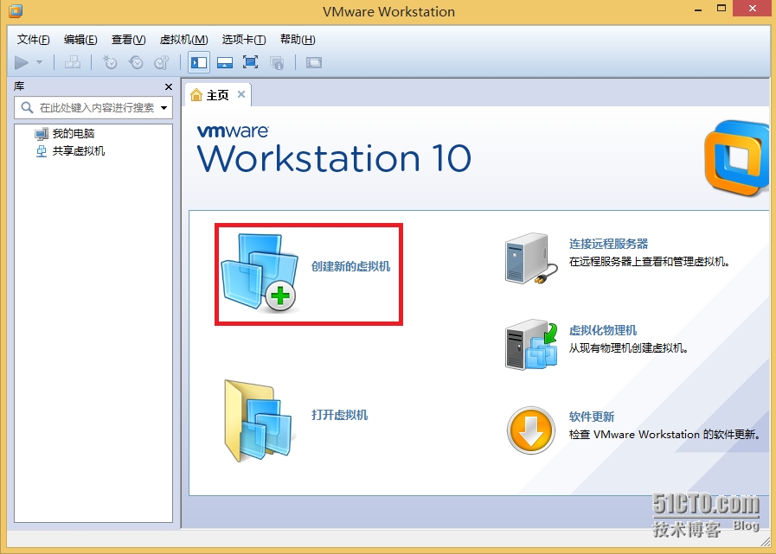The height and width of the screenshot is (554, 776).
Task: Toggle the thumbnail bar toolbar icon
Action: pos(225,62)
